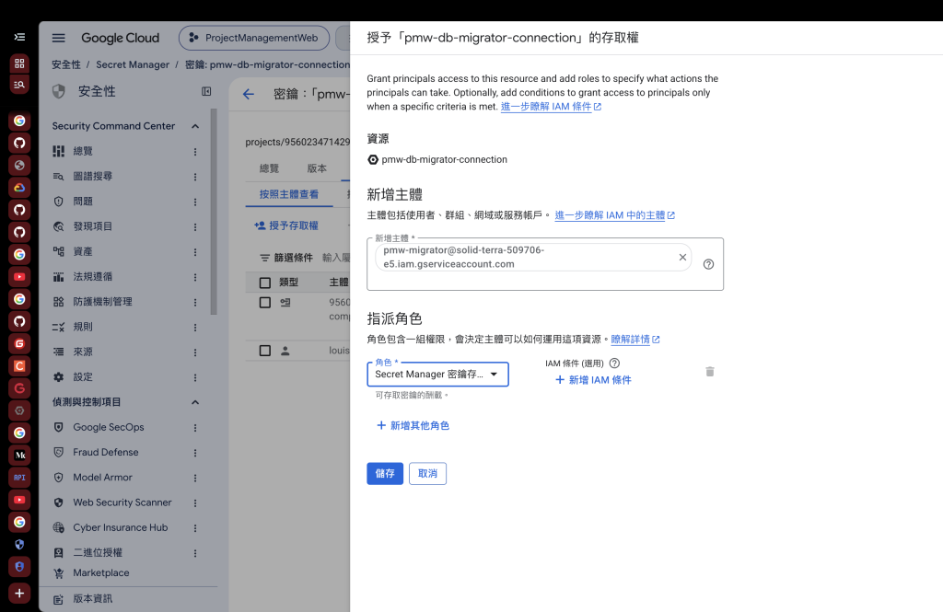This screenshot has height=612, width=943.
Task: Switch to the 總覽 tab of the secret
Action: tap(269, 168)
